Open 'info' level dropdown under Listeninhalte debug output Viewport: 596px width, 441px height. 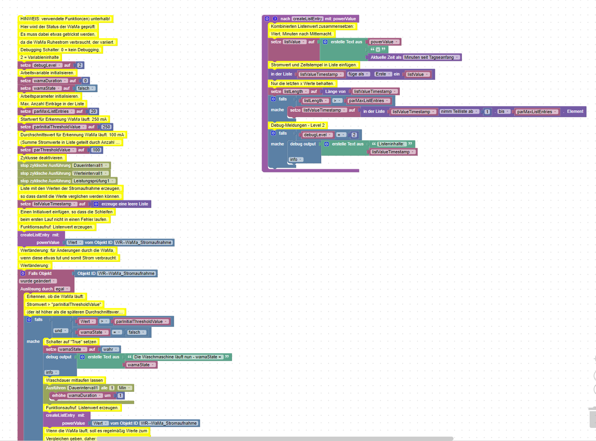[296, 159]
